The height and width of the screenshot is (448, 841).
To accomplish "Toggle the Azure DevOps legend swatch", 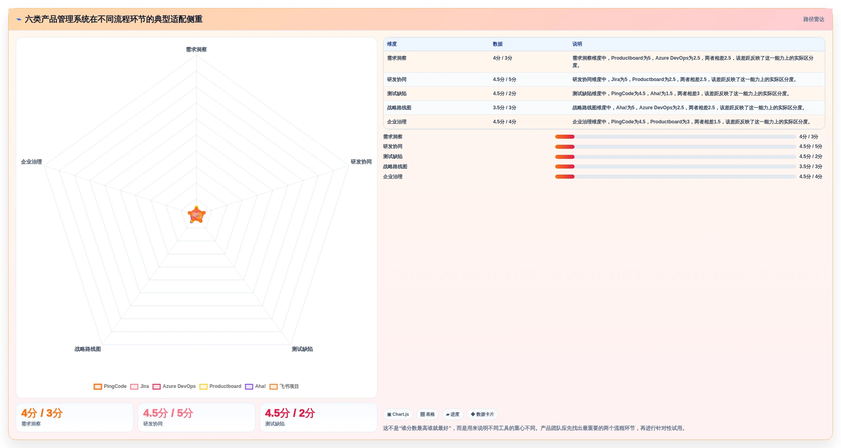I will pos(157,387).
